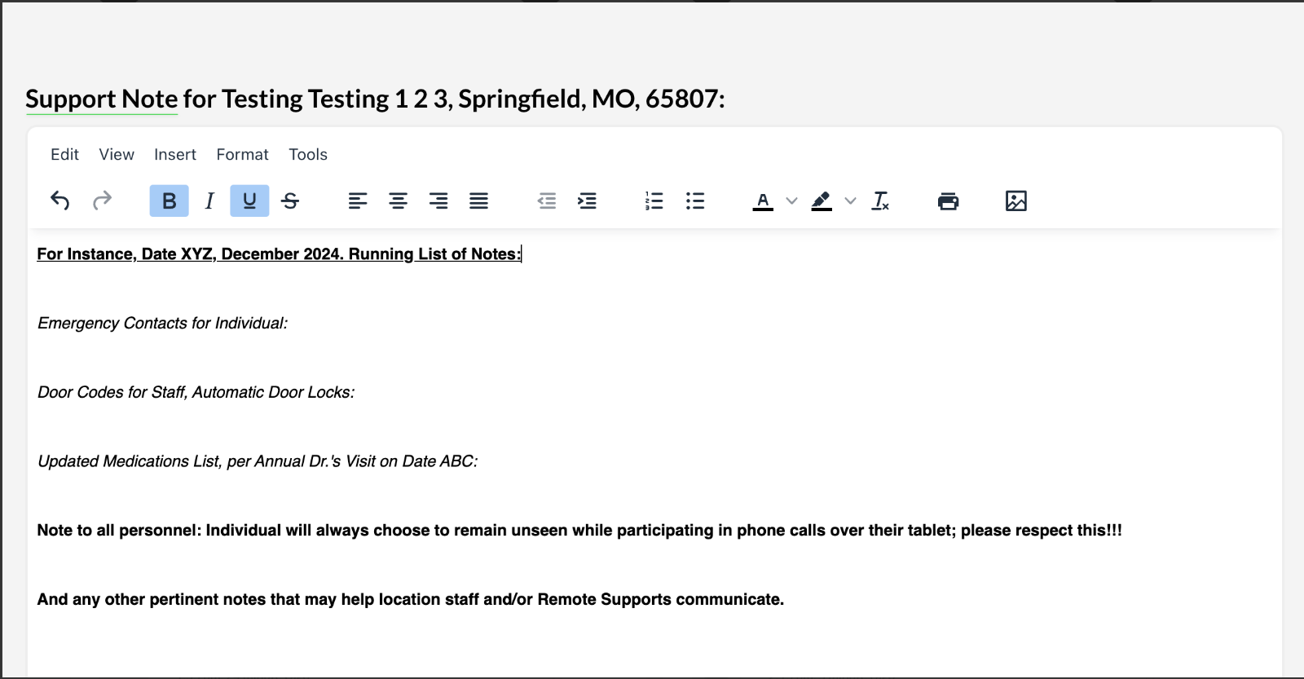Expand the text color dropdown arrow
Image resolution: width=1304 pixels, height=679 pixels.
pos(791,201)
